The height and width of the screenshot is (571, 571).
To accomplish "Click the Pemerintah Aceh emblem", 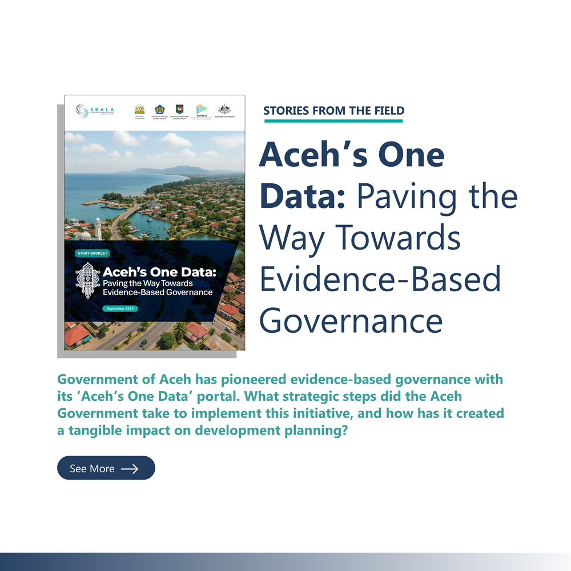I will 139,110.
